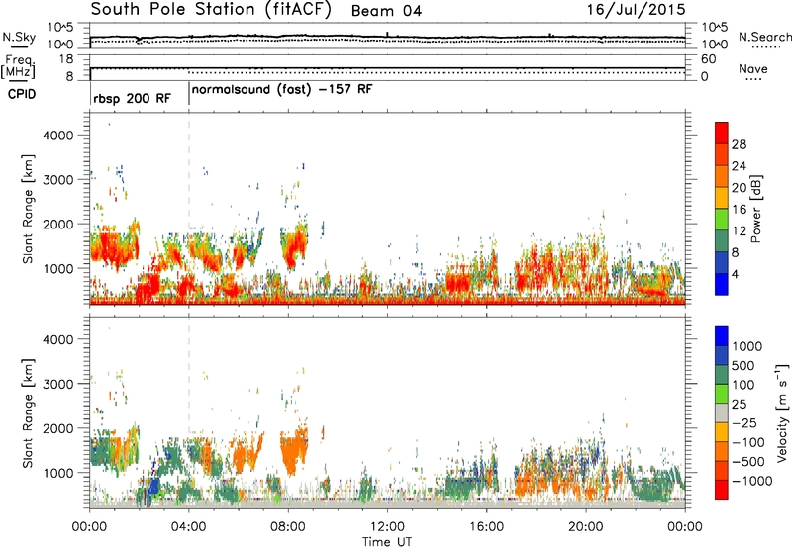Click the 'CPID' row label
792x548 pixels.
[x=22, y=94]
